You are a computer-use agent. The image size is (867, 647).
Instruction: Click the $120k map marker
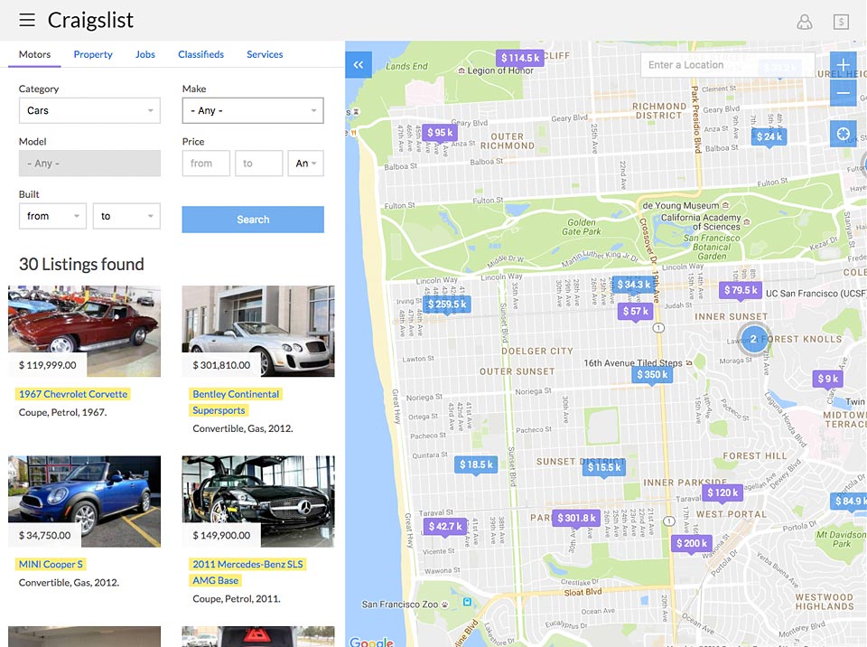tap(722, 492)
